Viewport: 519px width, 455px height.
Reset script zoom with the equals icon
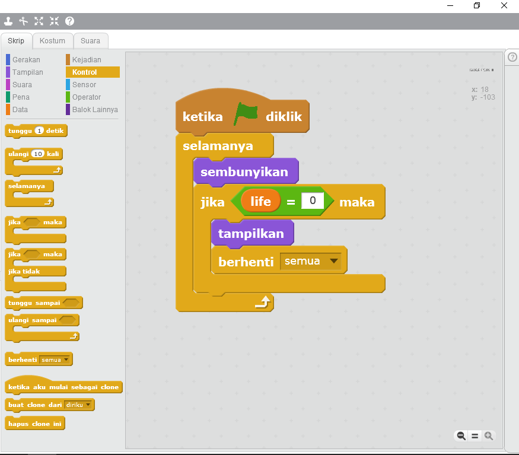pos(475,435)
